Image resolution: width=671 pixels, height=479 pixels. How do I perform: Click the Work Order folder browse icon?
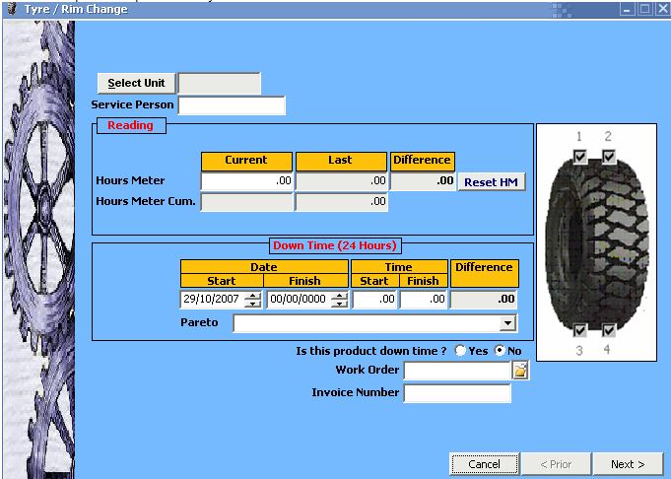click(x=520, y=371)
